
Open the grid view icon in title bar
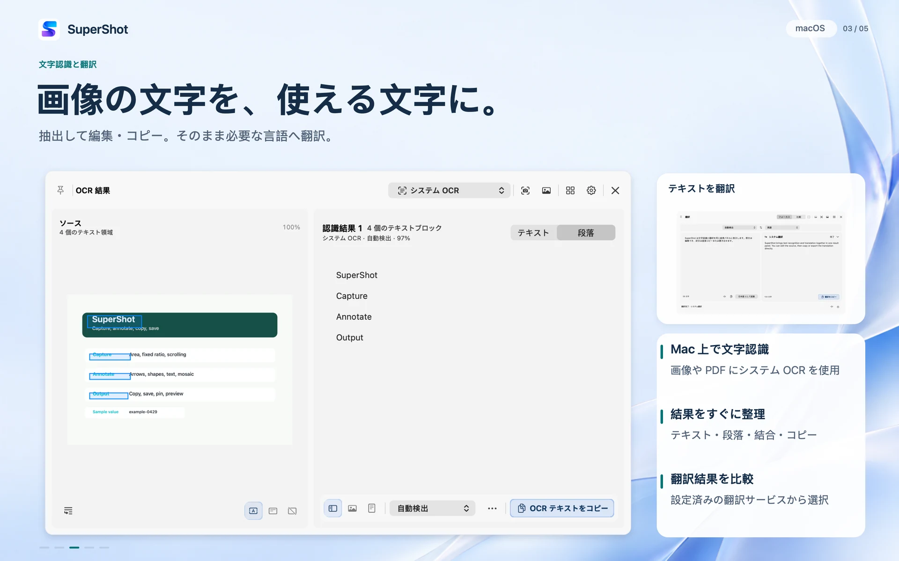point(570,190)
